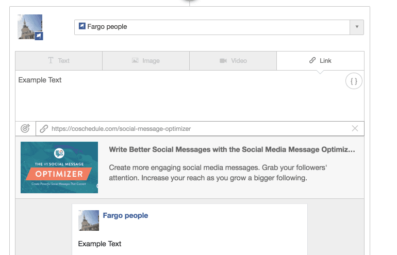397x255 pixels.
Task: Select the Link tab
Action: coord(320,61)
